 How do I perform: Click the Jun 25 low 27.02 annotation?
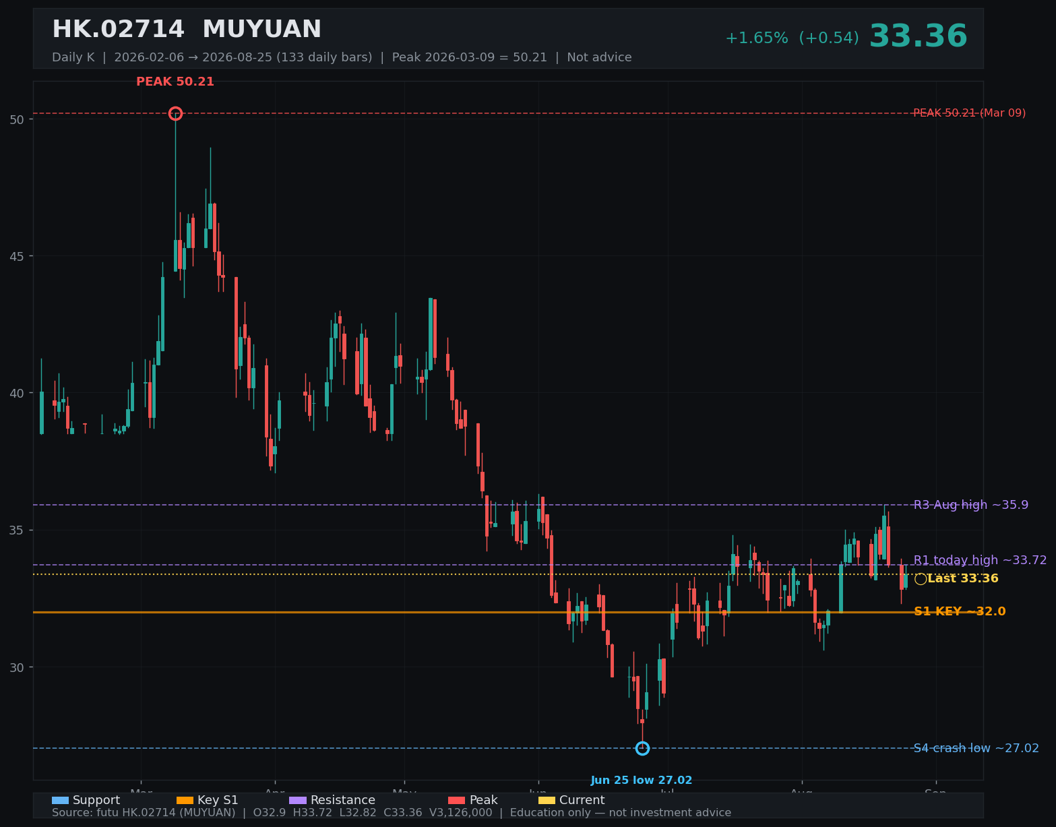point(642,780)
